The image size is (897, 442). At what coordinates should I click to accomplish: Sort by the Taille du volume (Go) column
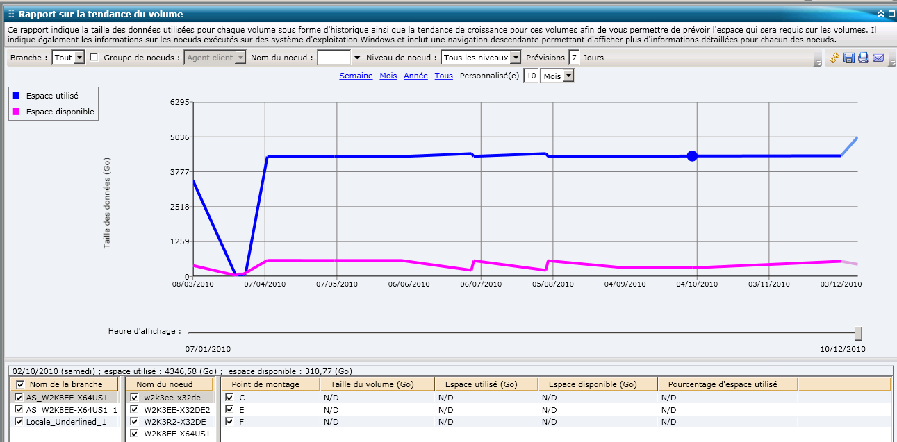tap(377, 384)
